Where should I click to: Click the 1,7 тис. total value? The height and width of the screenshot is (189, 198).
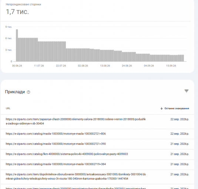[17, 12]
